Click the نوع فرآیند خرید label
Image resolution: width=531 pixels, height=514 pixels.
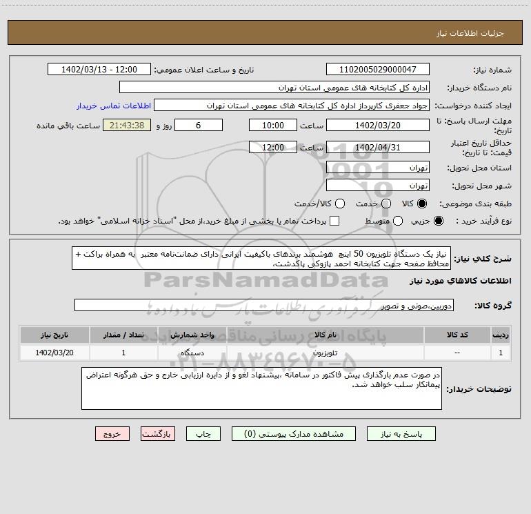click(x=483, y=221)
